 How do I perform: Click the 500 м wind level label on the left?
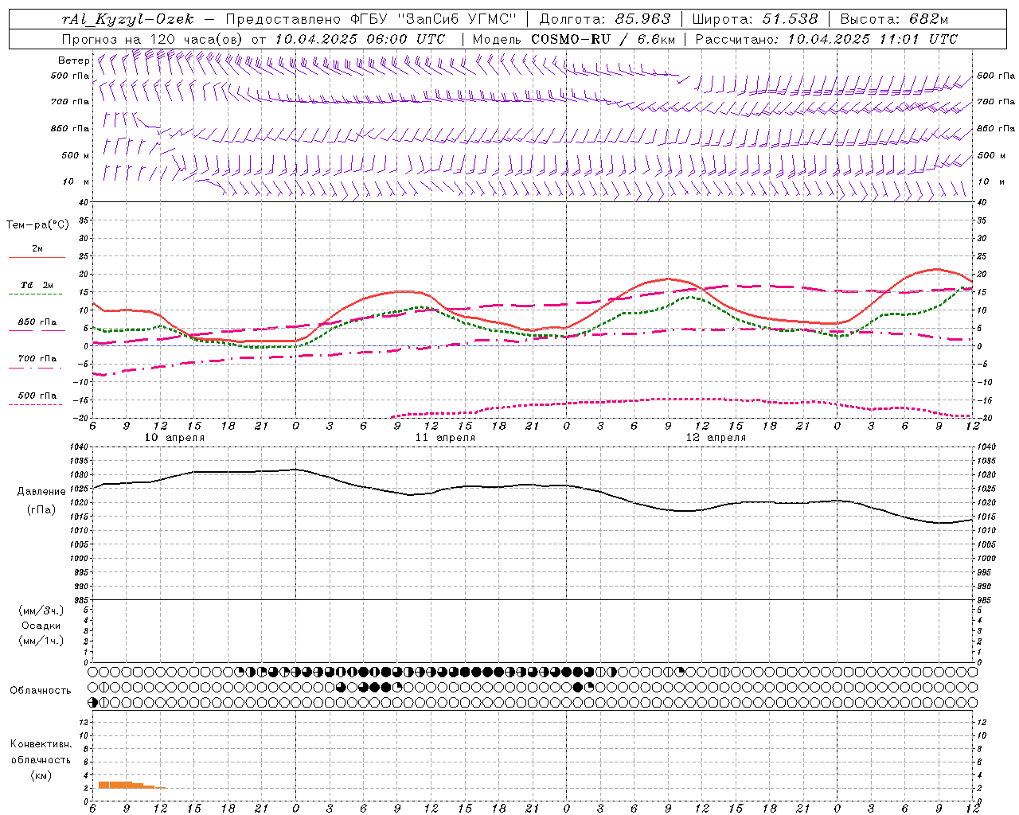click(x=76, y=155)
